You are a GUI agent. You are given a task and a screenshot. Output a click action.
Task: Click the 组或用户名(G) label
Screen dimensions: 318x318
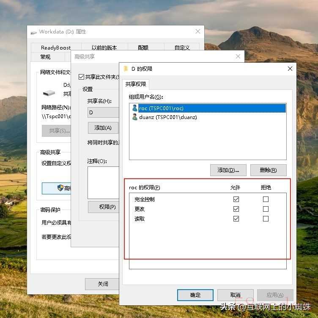(x=146, y=97)
